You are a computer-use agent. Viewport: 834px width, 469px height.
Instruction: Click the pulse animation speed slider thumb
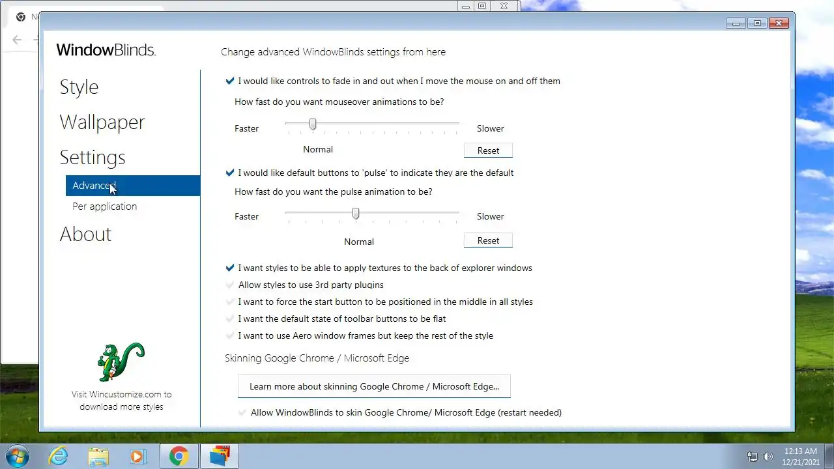point(356,214)
